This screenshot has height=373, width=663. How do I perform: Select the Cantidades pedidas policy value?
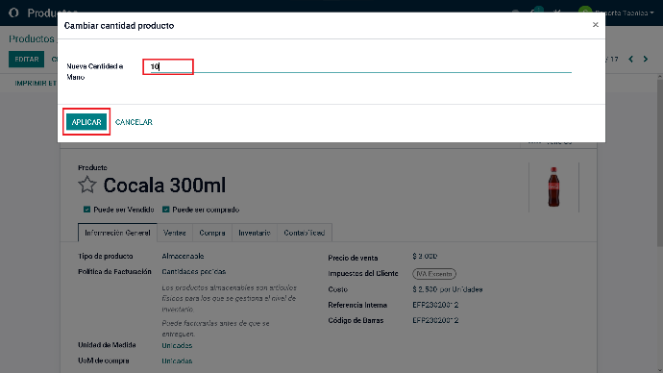(194, 271)
